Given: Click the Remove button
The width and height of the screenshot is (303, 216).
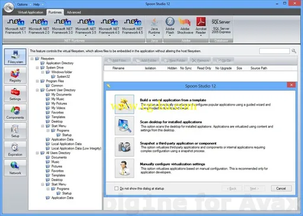Looking at the screenshot, I should point(200,60).
